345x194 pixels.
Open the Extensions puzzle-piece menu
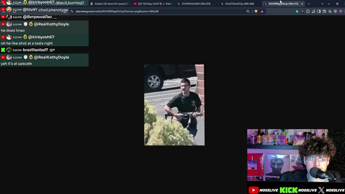[x=308, y=11]
